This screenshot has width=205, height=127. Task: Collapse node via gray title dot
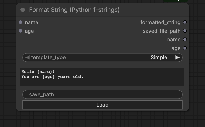[23, 10]
